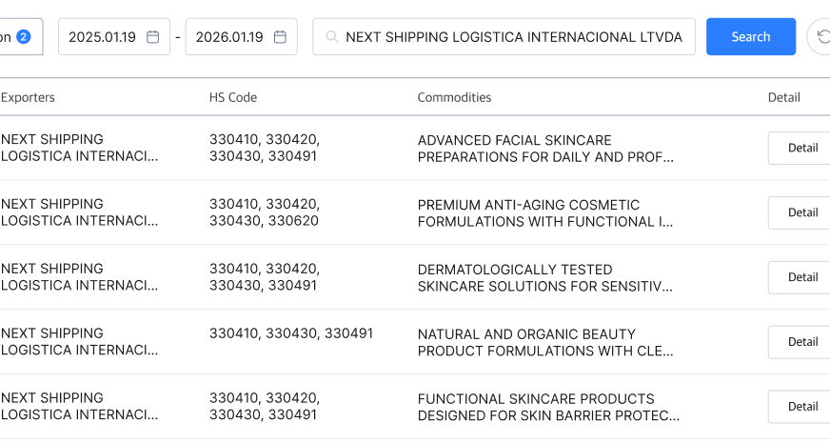Open Detail for Premium Anti-Aging Cosmetic row
Viewport: 830px width, 443px height.
(x=801, y=212)
